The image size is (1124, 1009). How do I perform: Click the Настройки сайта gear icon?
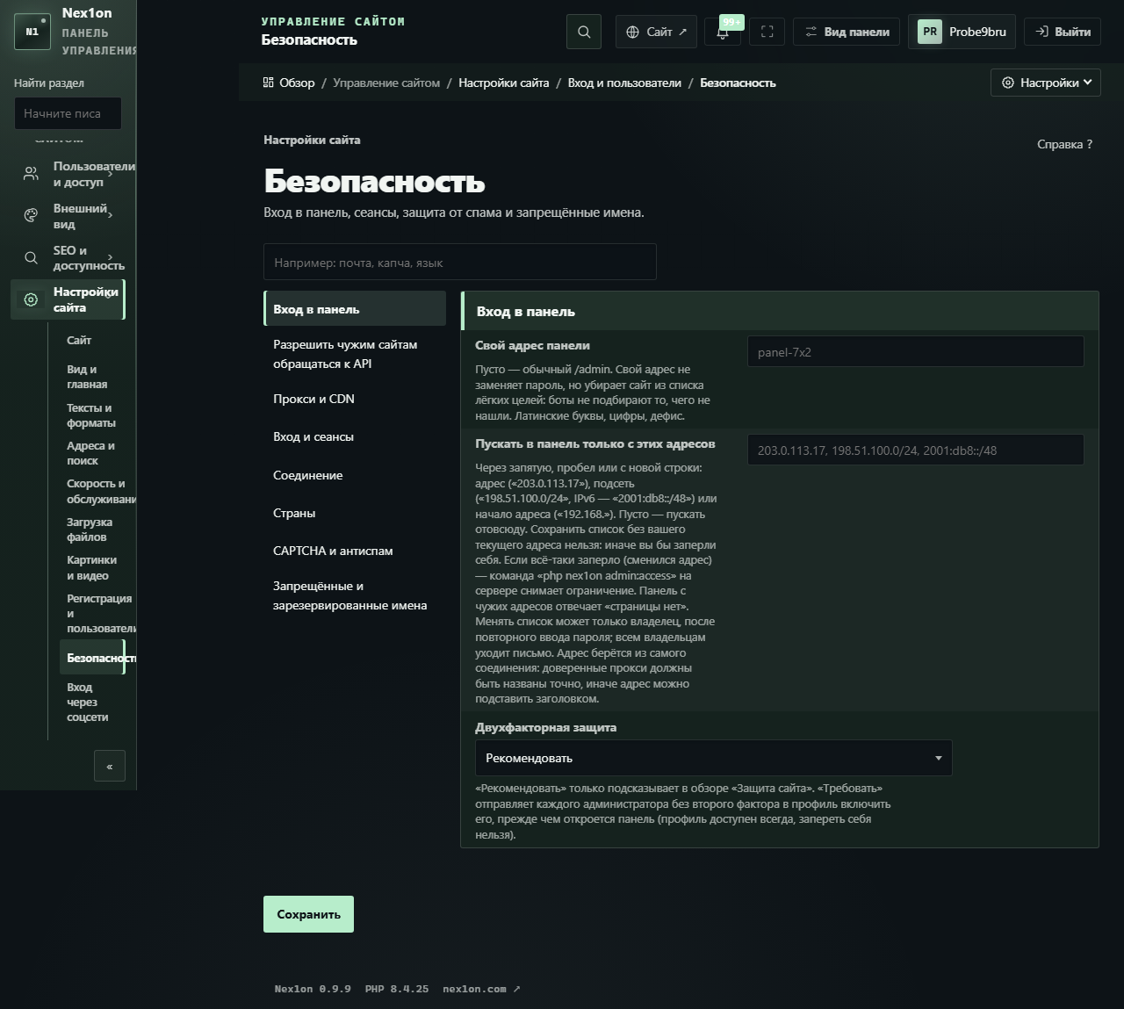(x=31, y=299)
